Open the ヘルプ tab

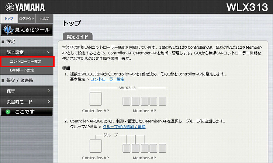tap(44, 18)
